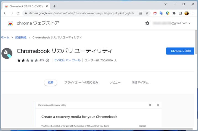
Task: View site information via lock icon
Action: coord(26,13)
